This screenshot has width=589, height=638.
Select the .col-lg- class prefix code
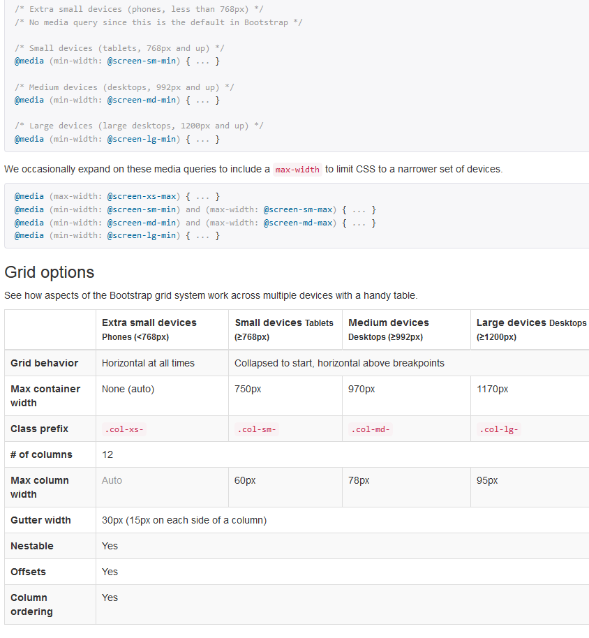(499, 429)
